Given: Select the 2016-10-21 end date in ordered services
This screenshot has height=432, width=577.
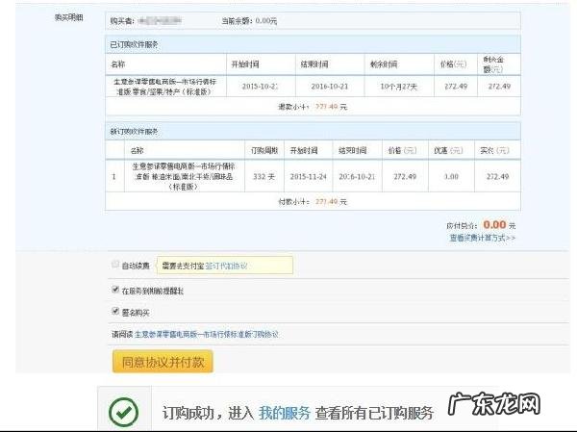Looking at the screenshot, I should click(x=330, y=87).
